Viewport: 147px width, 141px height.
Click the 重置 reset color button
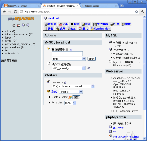76,97
